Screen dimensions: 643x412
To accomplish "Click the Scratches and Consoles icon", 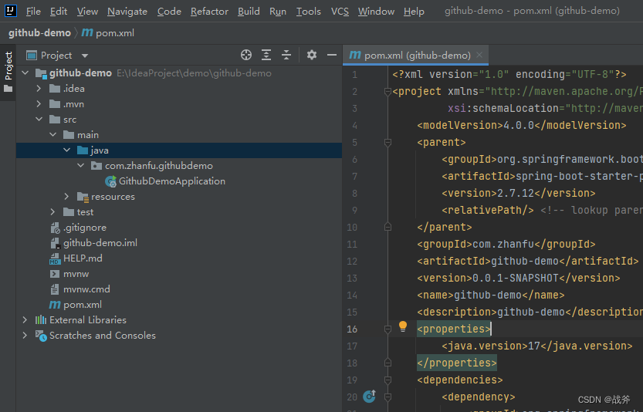I will pos(41,336).
